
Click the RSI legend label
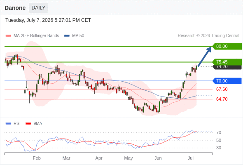[x=17, y=124]
